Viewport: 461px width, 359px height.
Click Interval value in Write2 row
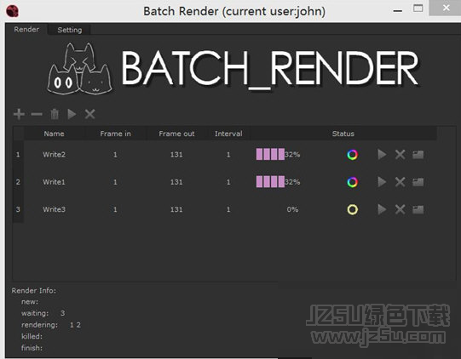[228, 154]
